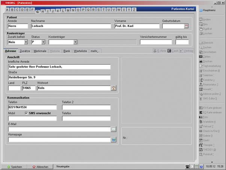Screen dimensions: 226x170
Task: Click the envelope icon beside E-Mail field
Action: (114, 129)
